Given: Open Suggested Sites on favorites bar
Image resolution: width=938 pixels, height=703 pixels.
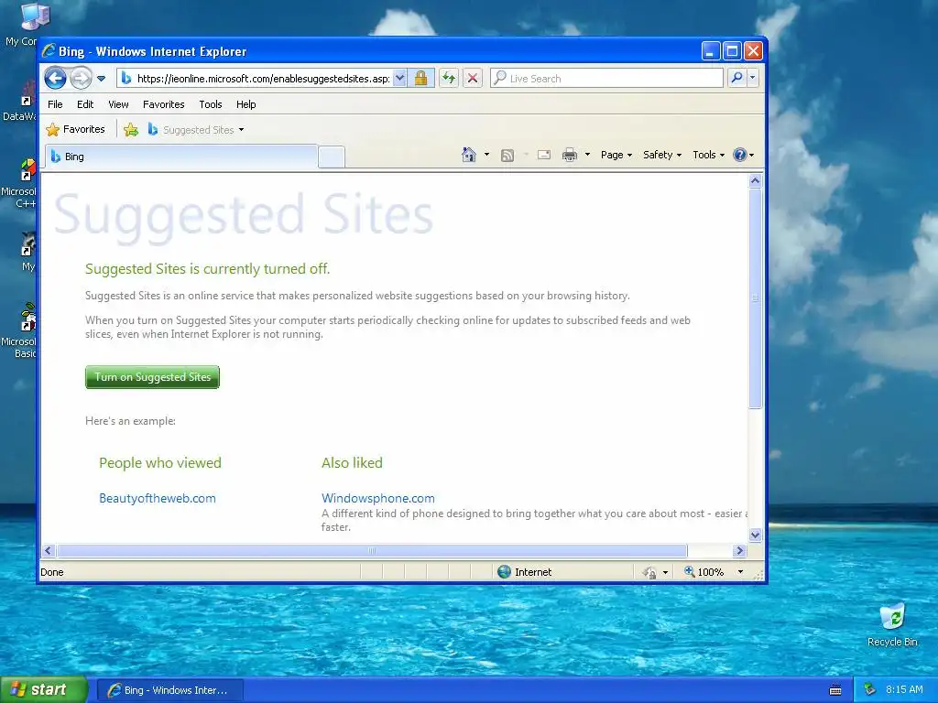Looking at the screenshot, I should [196, 130].
